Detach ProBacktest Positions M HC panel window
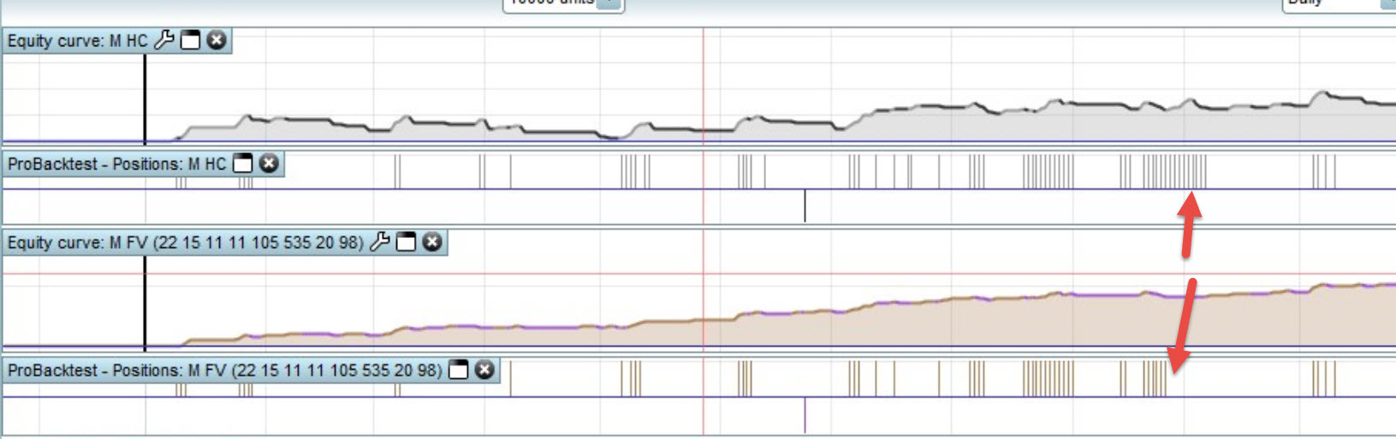This screenshot has height=439, width=1396. click(243, 163)
